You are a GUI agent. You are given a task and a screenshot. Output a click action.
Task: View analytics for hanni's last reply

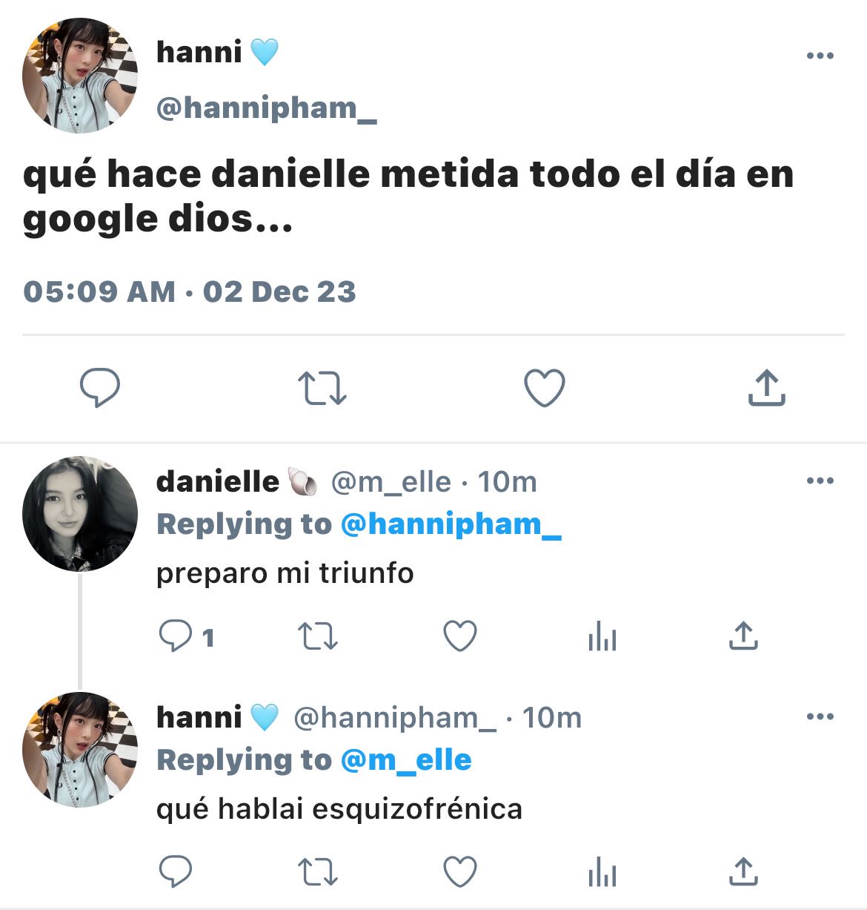click(x=602, y=872)
